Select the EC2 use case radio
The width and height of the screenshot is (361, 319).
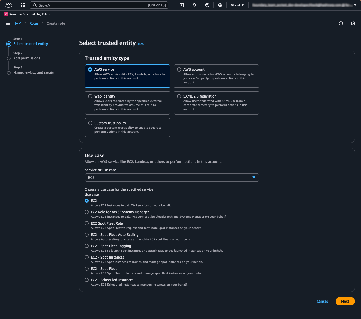point(87,201)
